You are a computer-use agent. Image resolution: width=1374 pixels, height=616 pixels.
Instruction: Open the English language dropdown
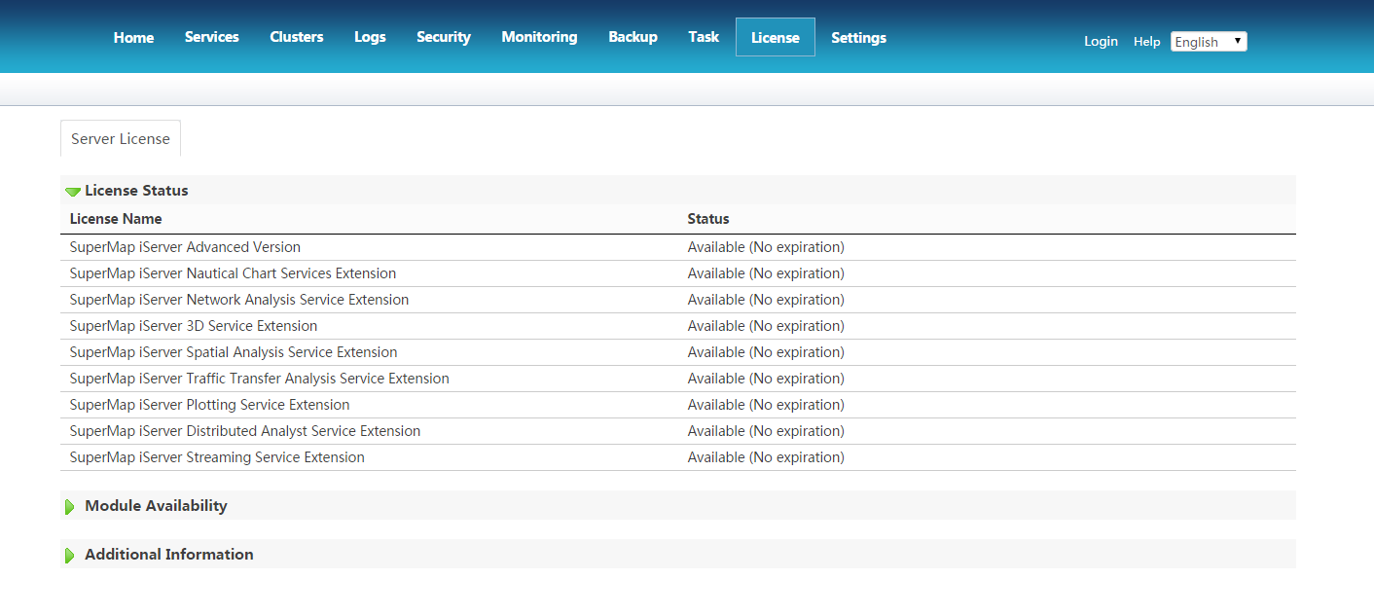click(x=1208, y=42)
